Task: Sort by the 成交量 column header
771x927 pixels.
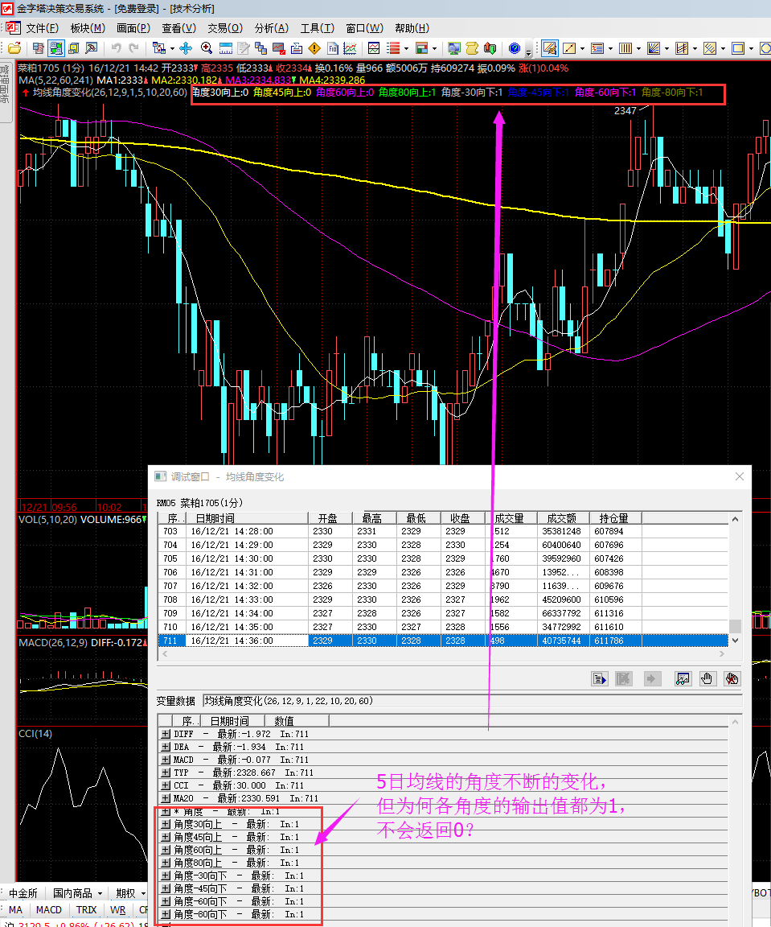Action: (511, 518)
